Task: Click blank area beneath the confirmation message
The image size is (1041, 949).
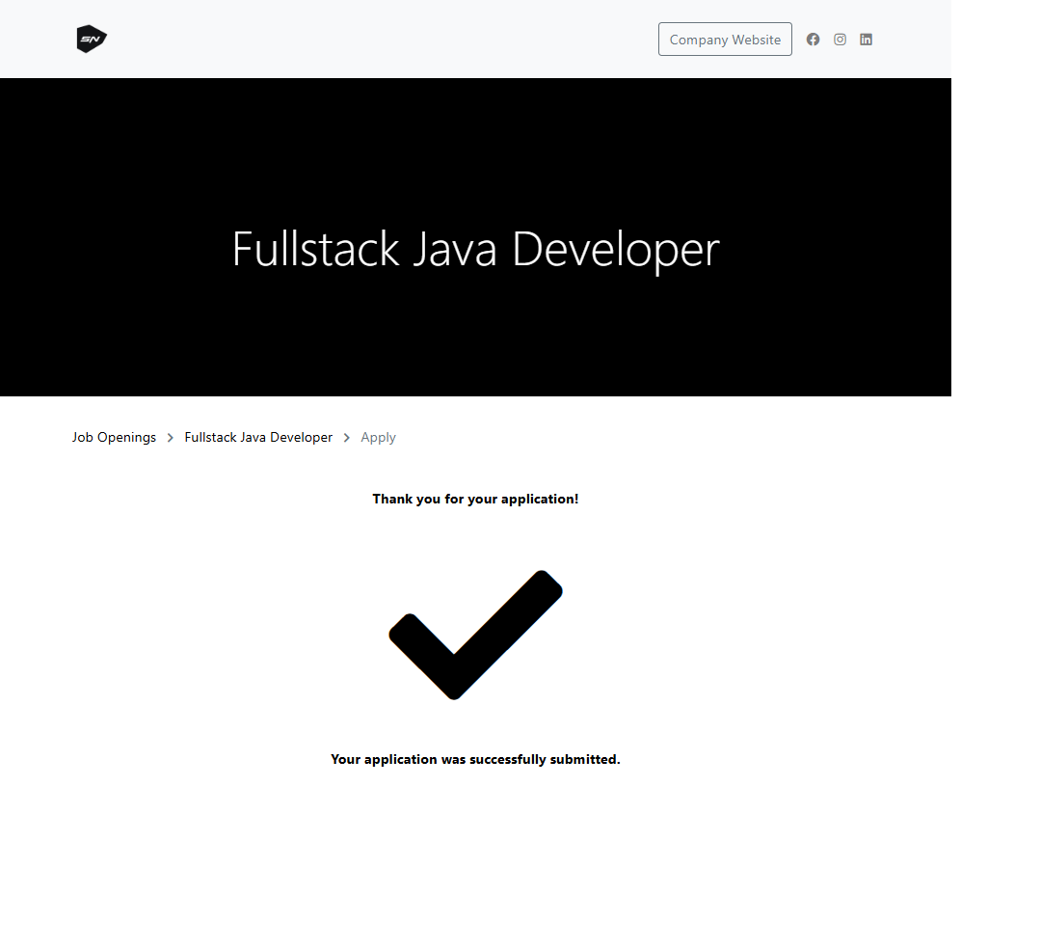Action: tap(475, 858)
